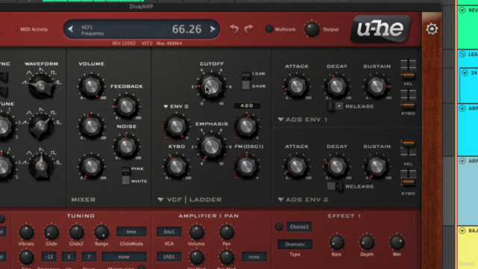Click the Glide2 knob
Screen dimensions: 478x269
[x=76, y=232]
